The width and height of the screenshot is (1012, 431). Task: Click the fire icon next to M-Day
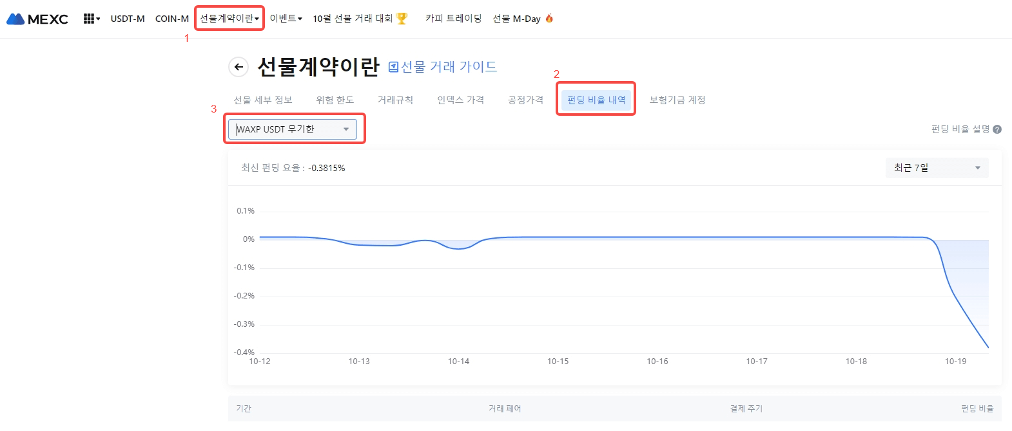click(x=549, y=19)
